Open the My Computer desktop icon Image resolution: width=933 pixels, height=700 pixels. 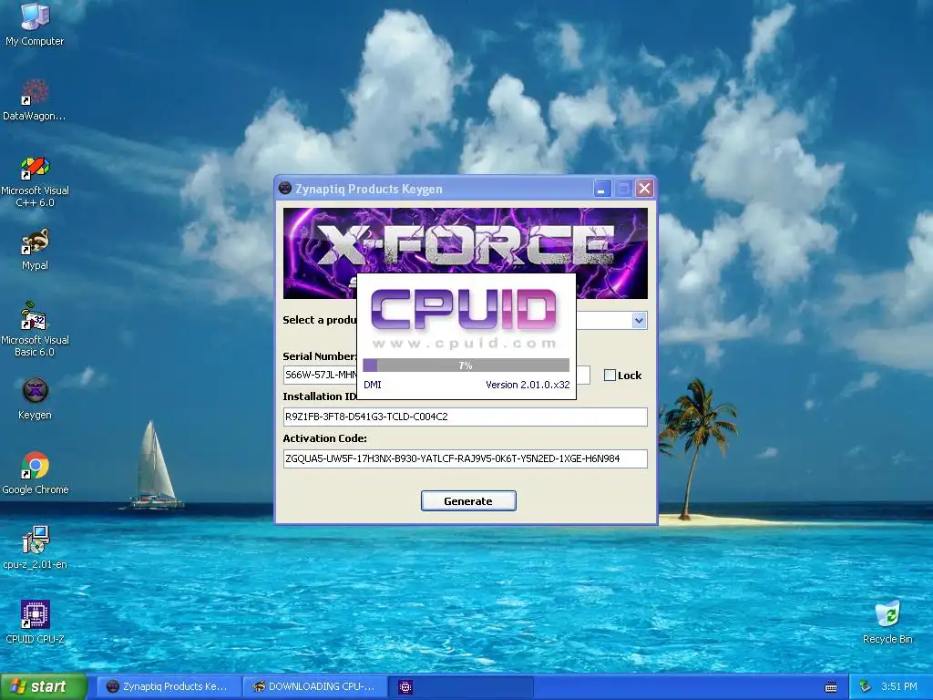(x=35, y=24)
